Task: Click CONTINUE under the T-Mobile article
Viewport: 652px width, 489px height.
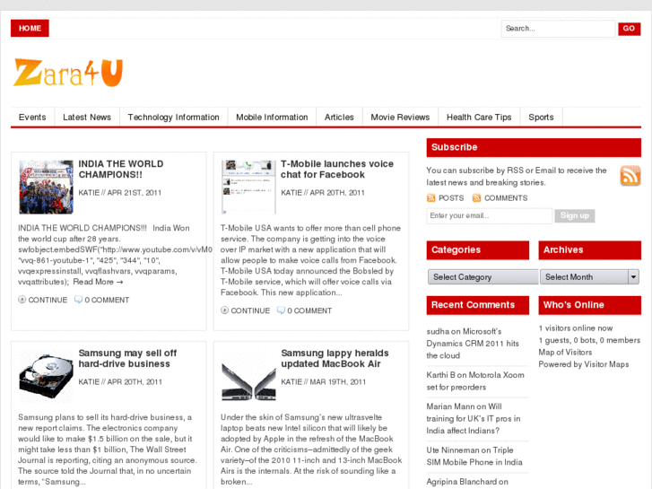Action: pos(250,310)
